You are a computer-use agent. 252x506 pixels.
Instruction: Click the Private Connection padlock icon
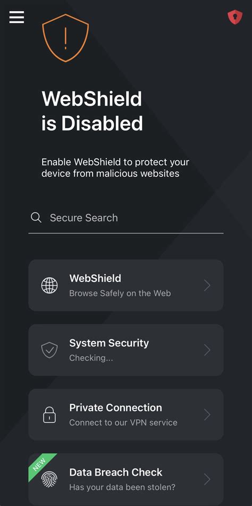click(x=49, y=414)
